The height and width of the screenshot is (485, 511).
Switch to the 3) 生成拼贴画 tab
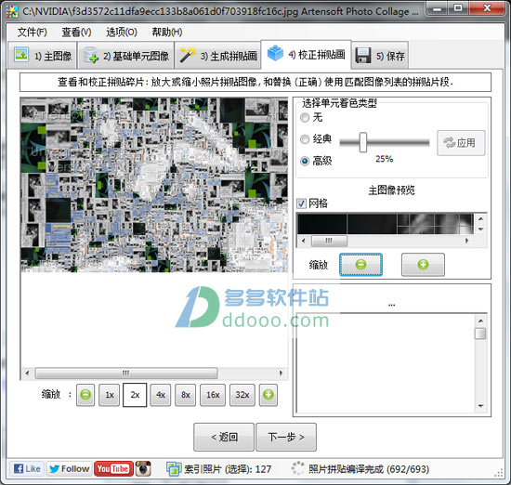point(218,56)
